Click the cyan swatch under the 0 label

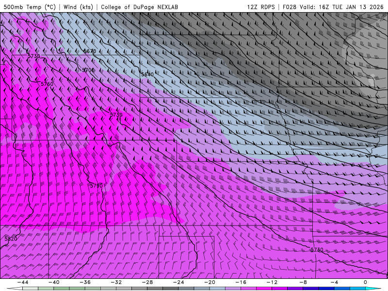pos(371,289)
